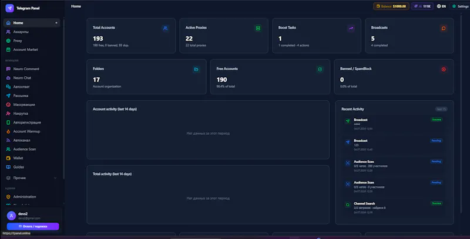Click text '190 free, 0 banned, 93 dup.'

tap(111, 46)
